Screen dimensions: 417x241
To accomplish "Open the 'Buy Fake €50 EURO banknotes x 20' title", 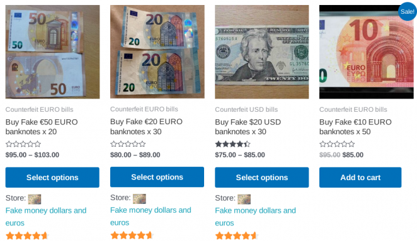I will coord(42,127).
